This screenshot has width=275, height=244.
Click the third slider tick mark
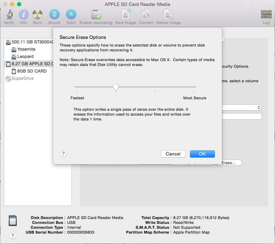click(x=155, y=91)
